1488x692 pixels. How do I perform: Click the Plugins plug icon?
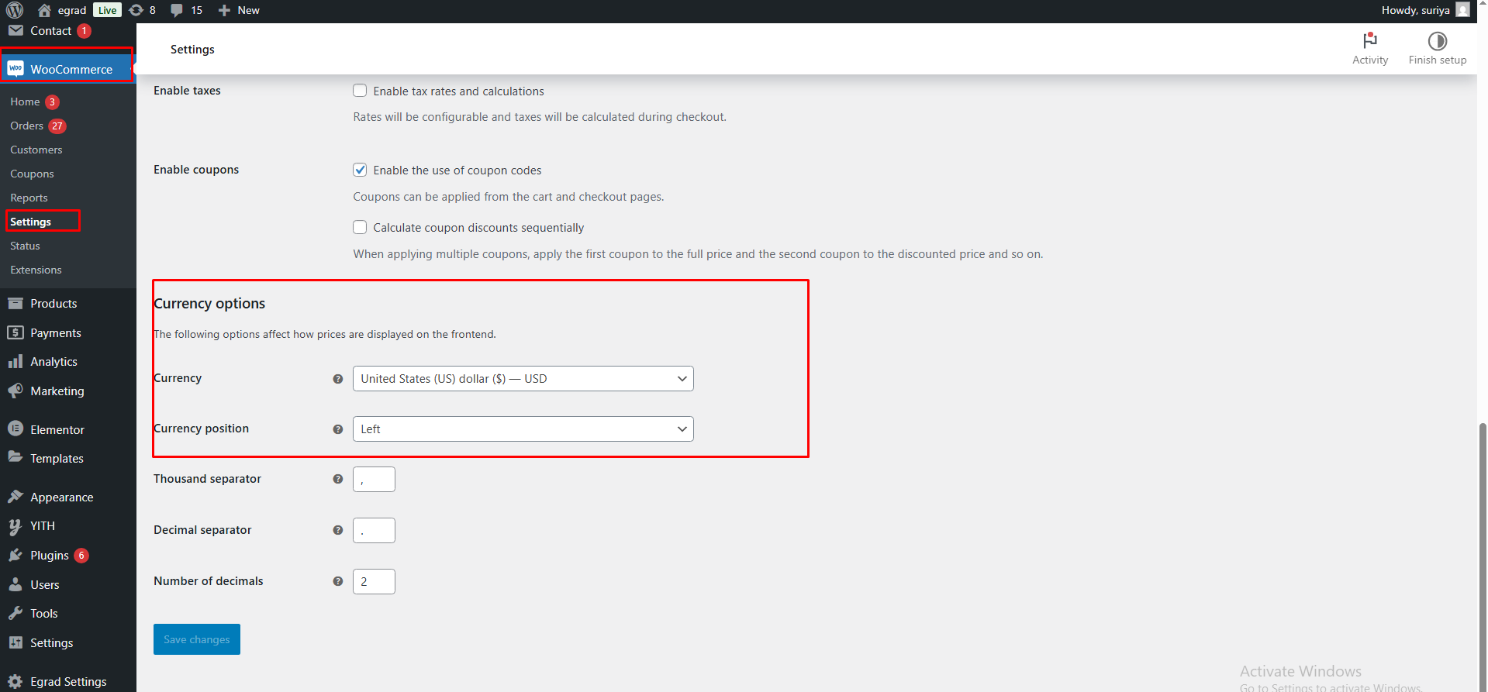[16, 556]
